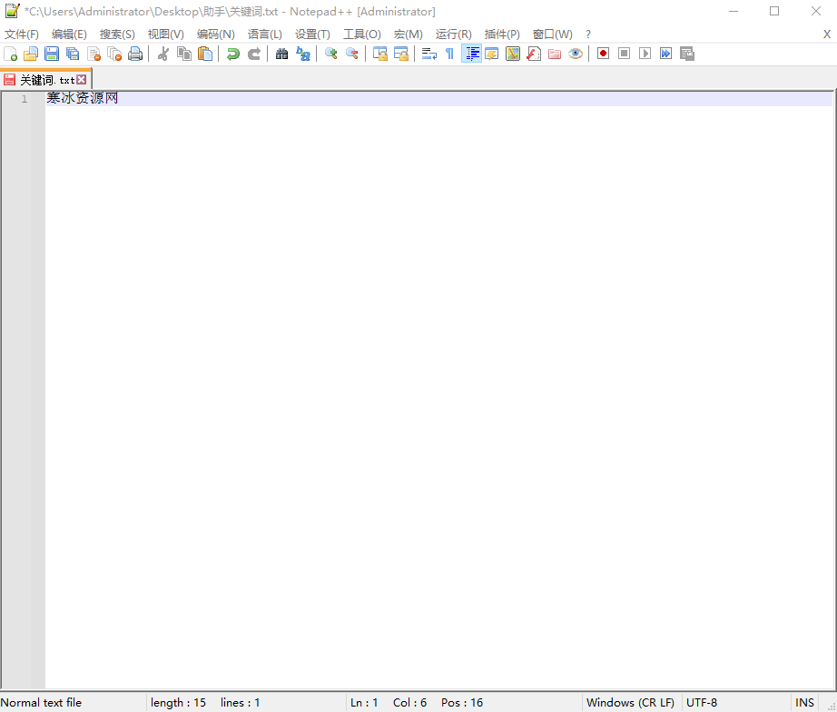Click the Windows (CR LF) status field

click(x=630, y=703)
